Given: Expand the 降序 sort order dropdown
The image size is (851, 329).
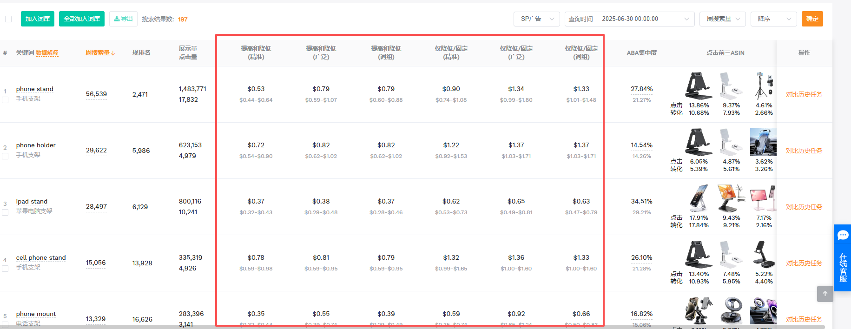Looking at the screenshot, I should point(773,19).
